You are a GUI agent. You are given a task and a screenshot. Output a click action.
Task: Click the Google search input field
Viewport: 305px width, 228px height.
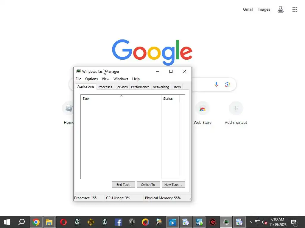pos(201,84)
